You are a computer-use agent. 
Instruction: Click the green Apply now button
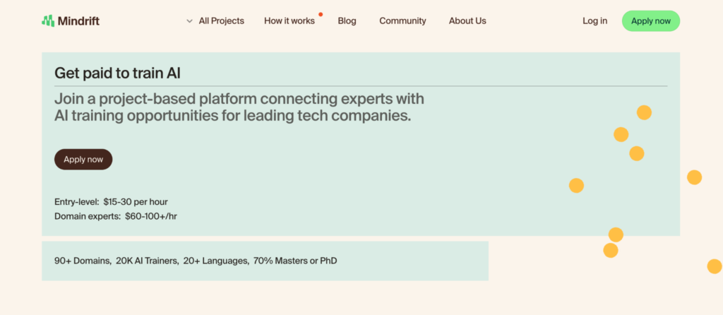click(x=650, y=20)
